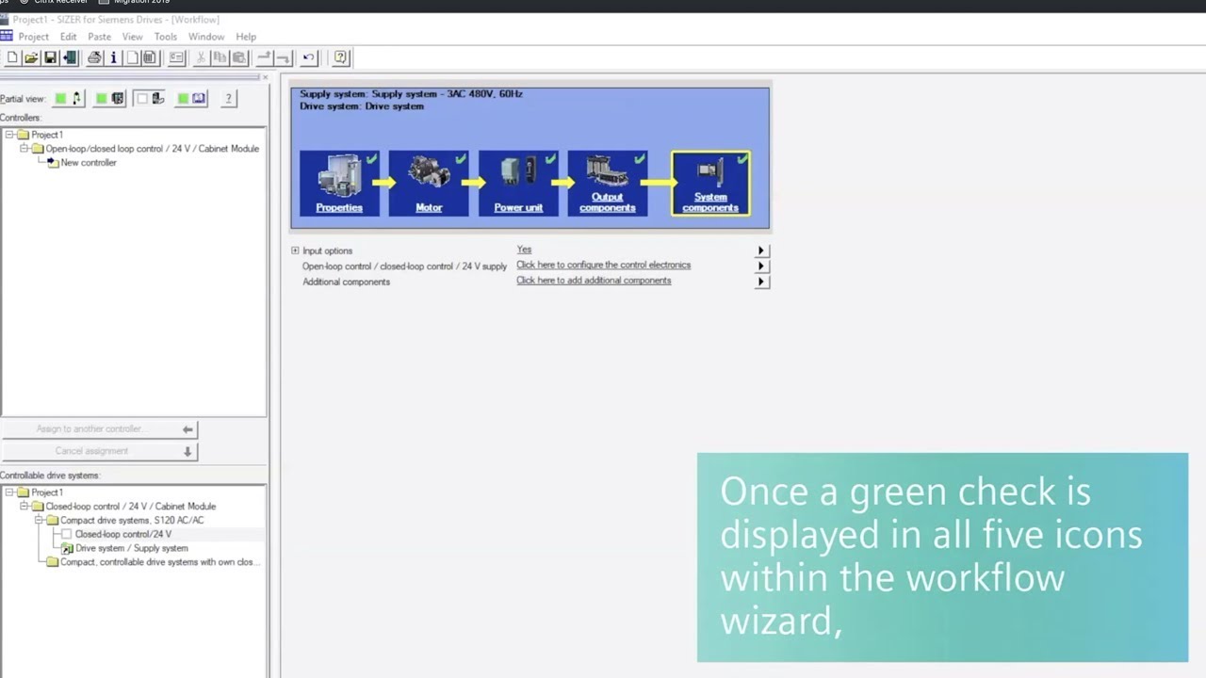Click the properties card toolbar icon
1206x678 pixels.
pyautogui.click(x=176, y=57)
